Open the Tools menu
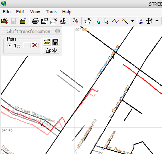 click(51, 12)
